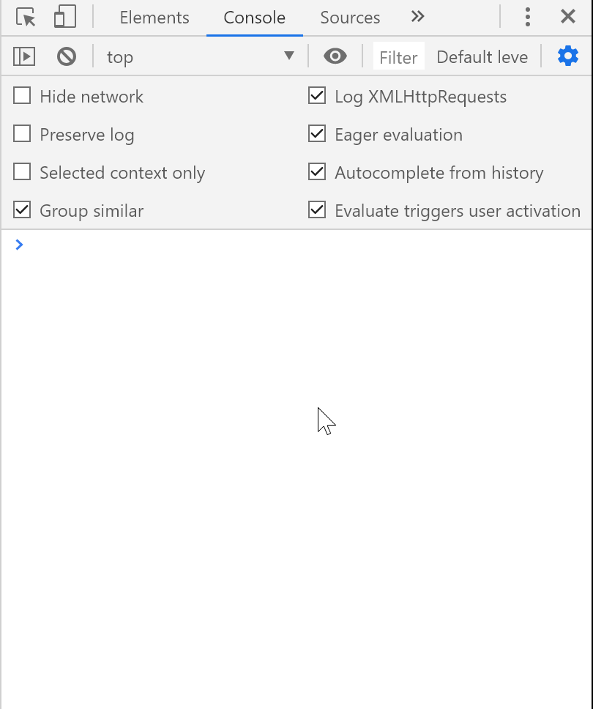The width and height of the screenshot is (593, 709).
Task: Expand more tabs with the double chevron
Action: [x=417, y=18]
